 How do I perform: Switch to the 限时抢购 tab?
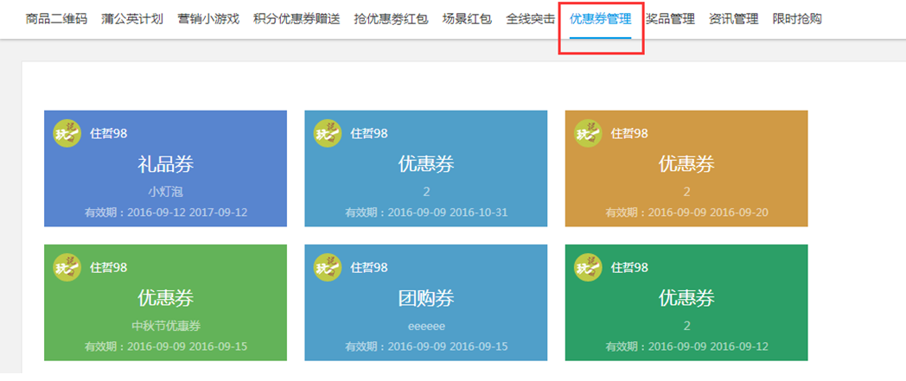point(797,19)
